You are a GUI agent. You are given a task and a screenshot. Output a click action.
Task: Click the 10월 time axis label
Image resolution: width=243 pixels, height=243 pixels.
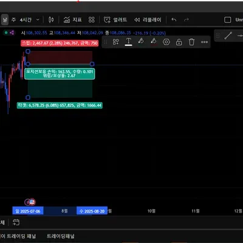tap(151, 211)
